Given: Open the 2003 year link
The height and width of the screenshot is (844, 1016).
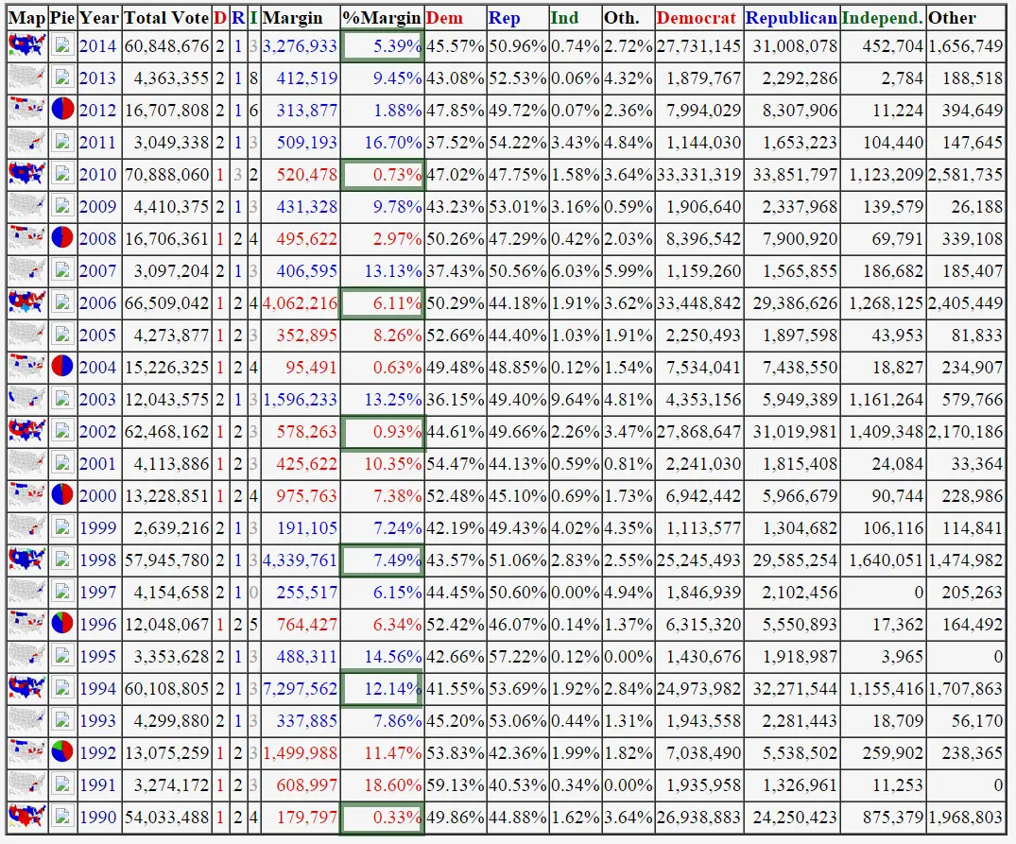Looking at the screenshot, I should pyautogui.click(x=98, y=400).
